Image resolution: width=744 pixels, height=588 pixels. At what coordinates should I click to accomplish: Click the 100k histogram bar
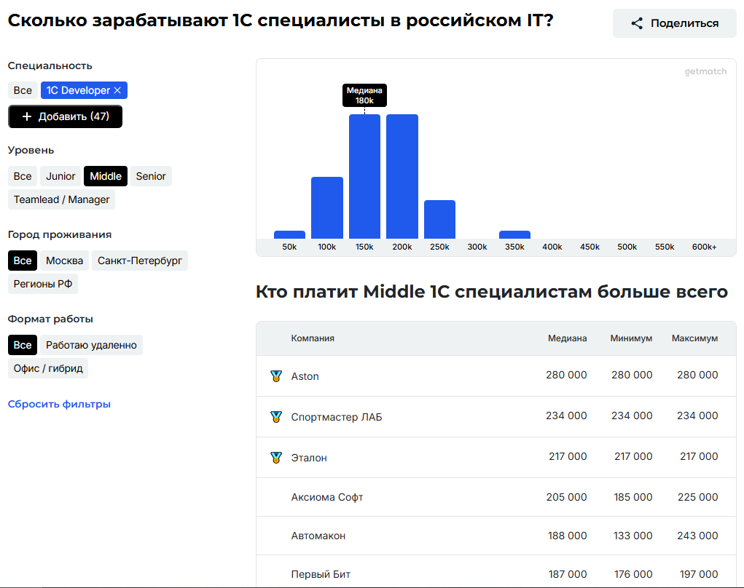click(x=327, y=207)
